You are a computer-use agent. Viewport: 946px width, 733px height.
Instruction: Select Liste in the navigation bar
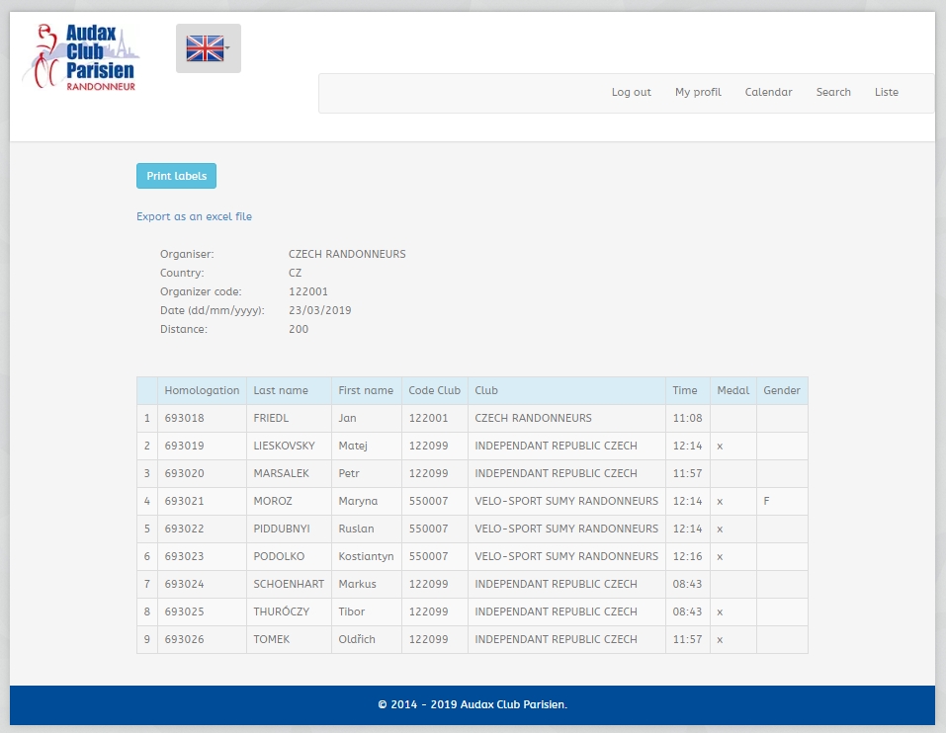(x=887, y=93)
